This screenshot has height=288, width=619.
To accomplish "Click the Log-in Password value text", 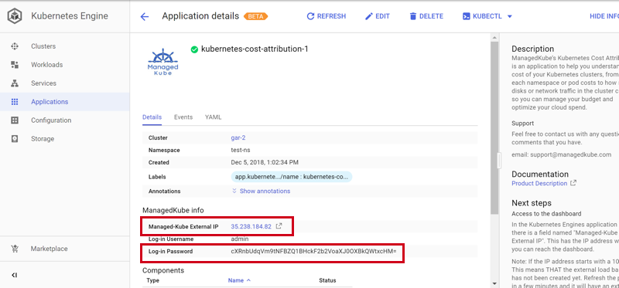I will [313, 251].
